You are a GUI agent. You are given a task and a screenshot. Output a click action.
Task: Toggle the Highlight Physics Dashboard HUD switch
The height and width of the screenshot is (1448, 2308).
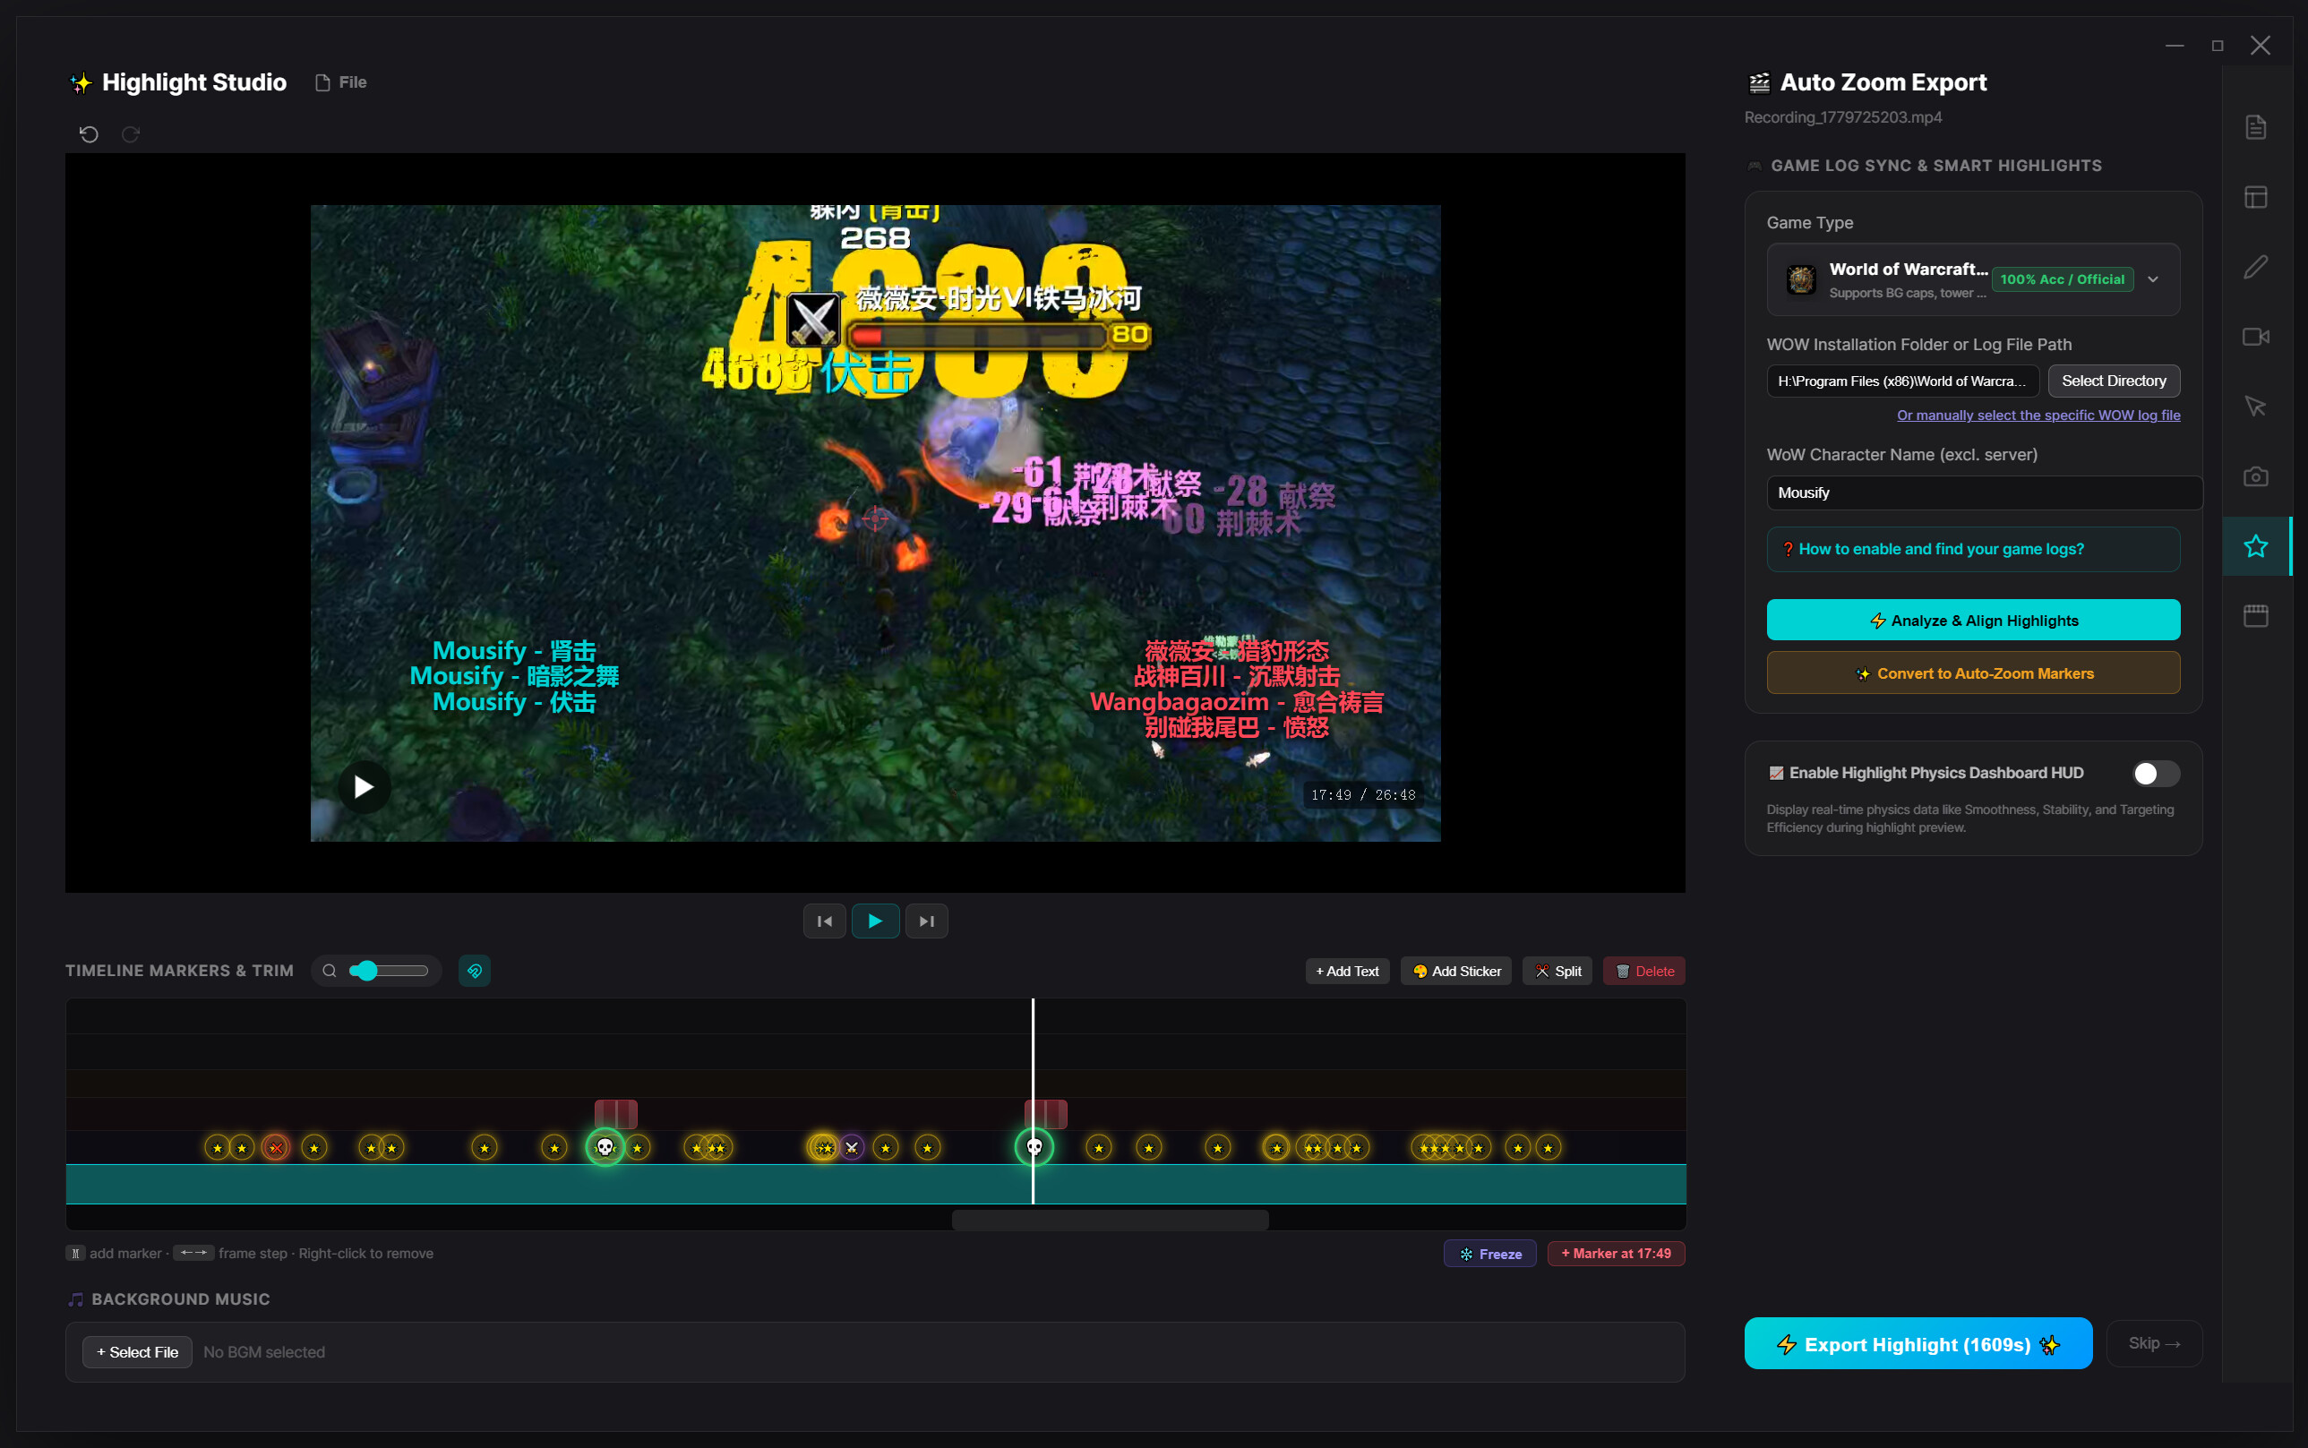2155,774
